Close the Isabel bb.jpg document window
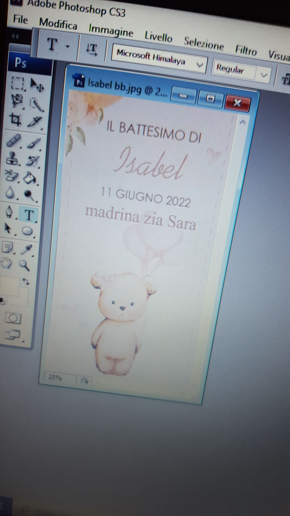The image size is (290, 516). click(237, 103)
